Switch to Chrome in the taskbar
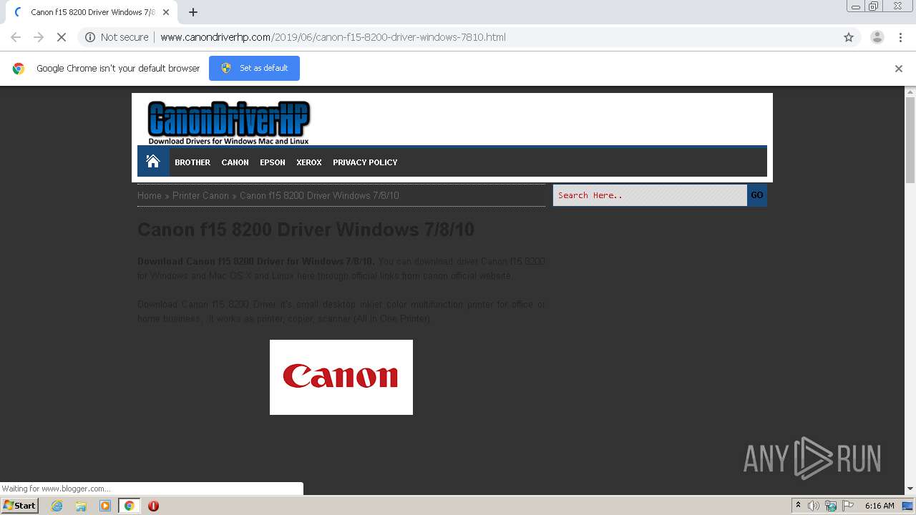The height and width of the screenshot is (515, 916). [129, 506]
